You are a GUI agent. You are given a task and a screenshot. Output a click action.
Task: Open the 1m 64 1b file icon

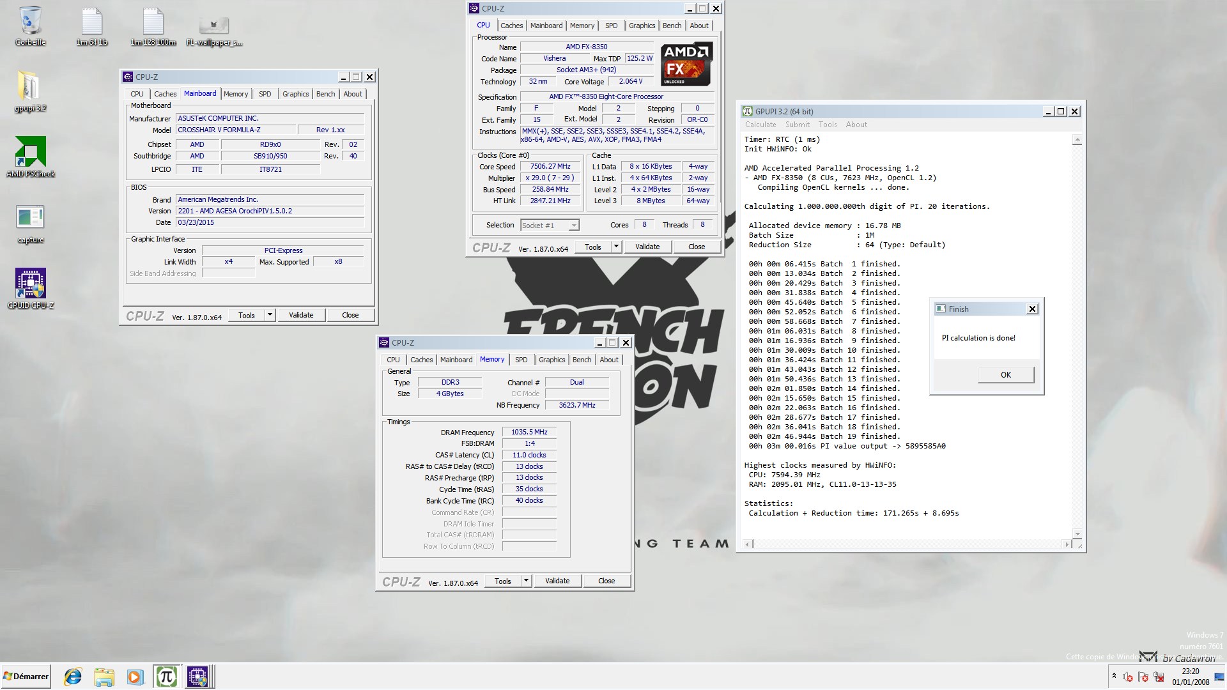point(91,26)
